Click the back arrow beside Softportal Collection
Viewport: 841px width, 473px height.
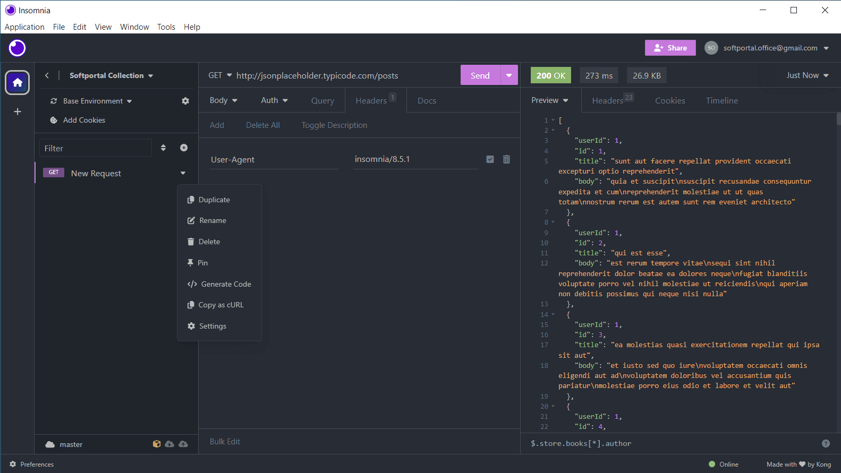(x=47, y=75)
